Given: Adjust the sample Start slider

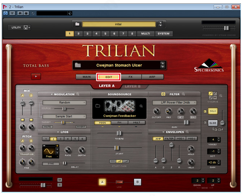Looking at the screenshot, I should [x=117, y=148].
